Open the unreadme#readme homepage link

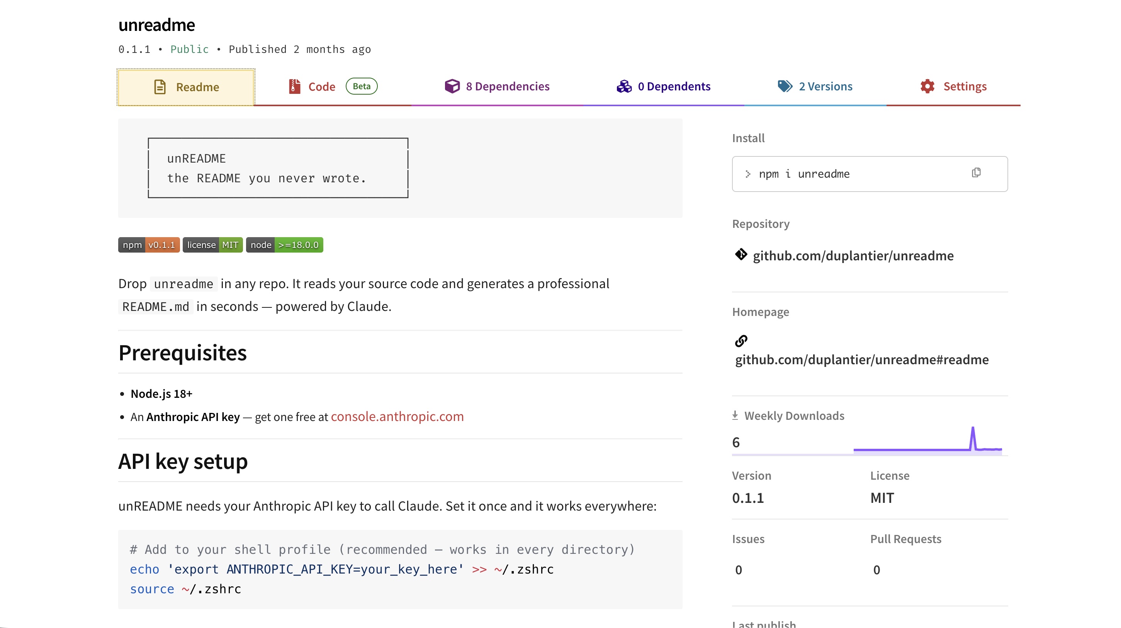point(862,360)
